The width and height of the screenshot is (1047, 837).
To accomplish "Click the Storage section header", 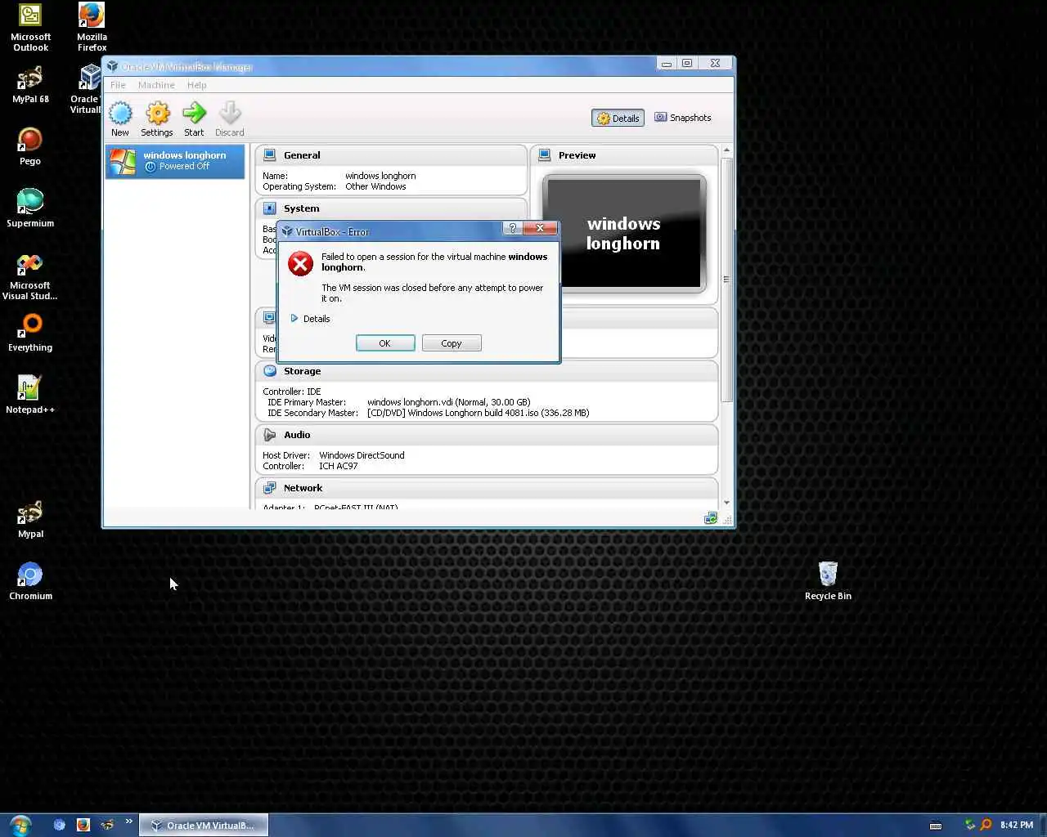I will pos(487,371).
